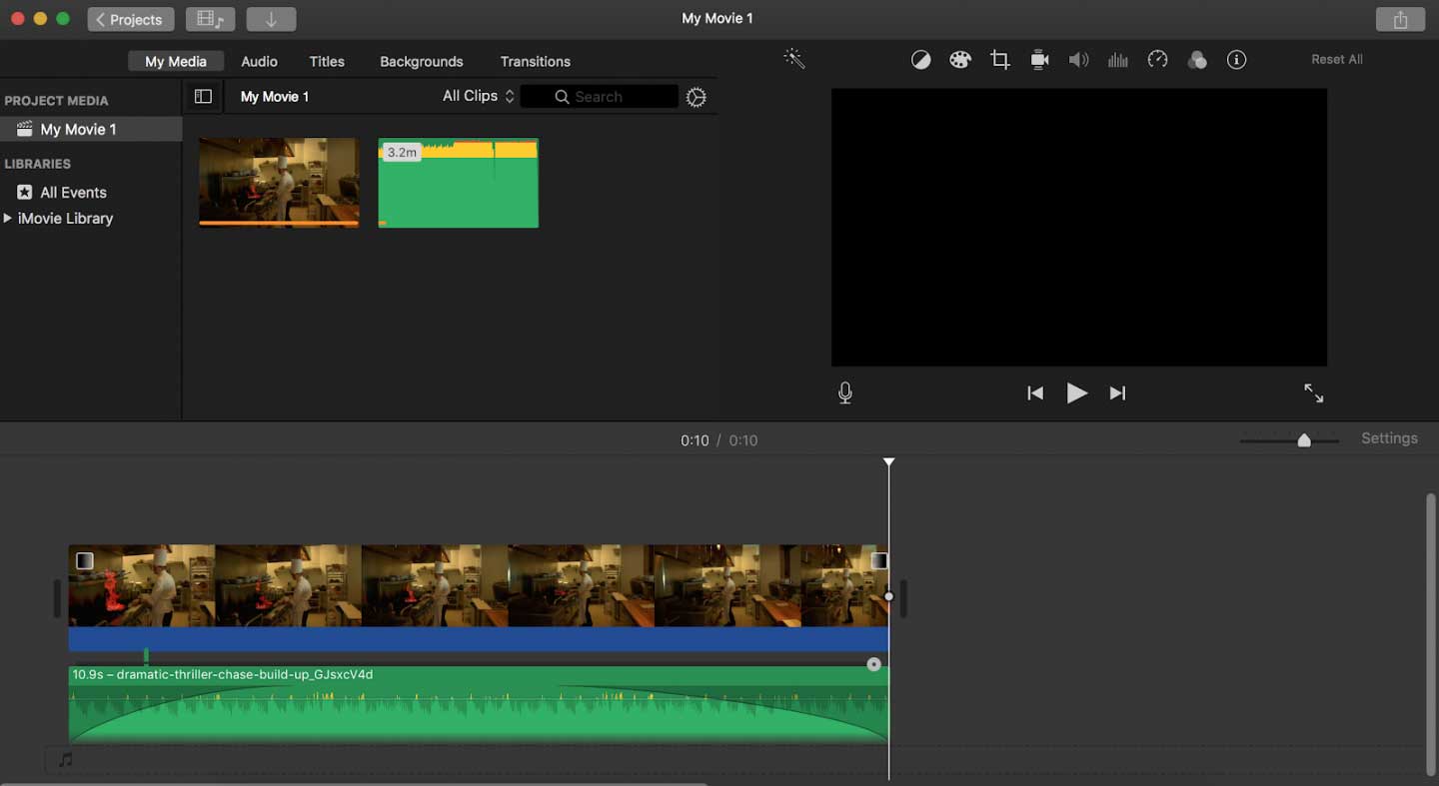The image size is (1439, 786).
Task: Select the cropping tool
Action: 1000,60
